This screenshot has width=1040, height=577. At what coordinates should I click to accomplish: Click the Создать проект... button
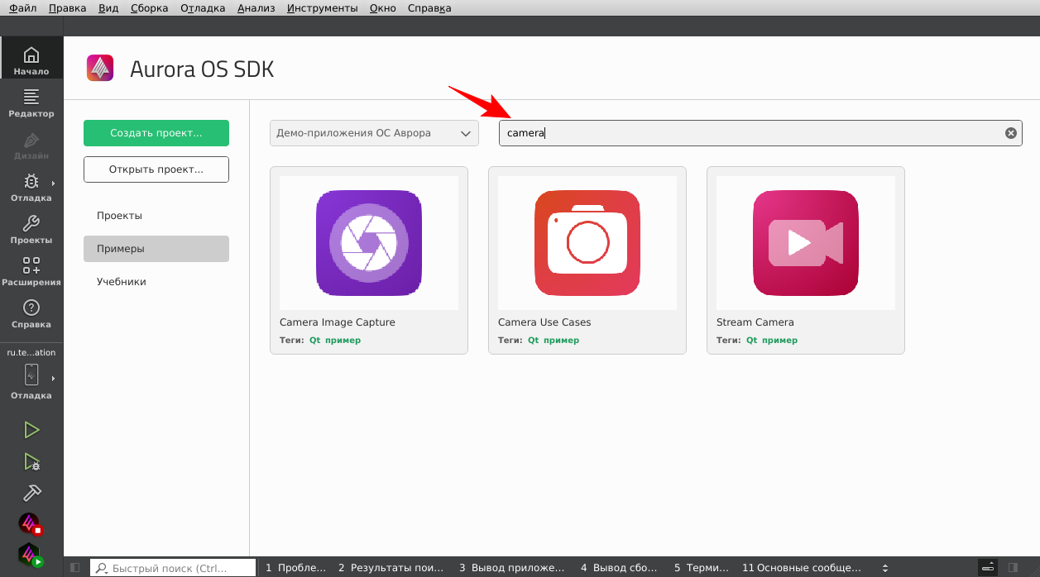[x=156, y=133]
